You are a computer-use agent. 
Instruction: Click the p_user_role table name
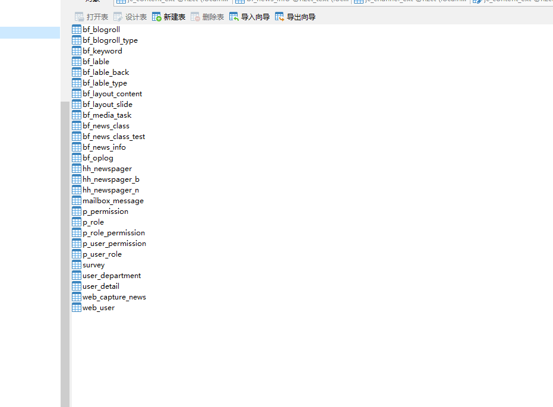tap(102, 254)
